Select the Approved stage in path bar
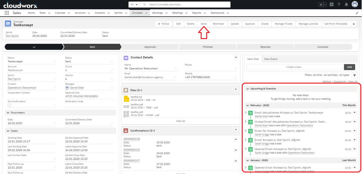The image size is (362, 174). tap(150, 47)
